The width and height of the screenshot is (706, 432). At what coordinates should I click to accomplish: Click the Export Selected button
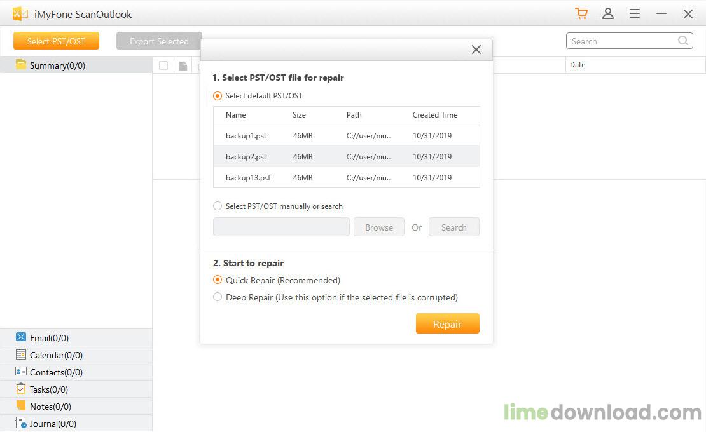pyautogui.click(x=159, y=41)
